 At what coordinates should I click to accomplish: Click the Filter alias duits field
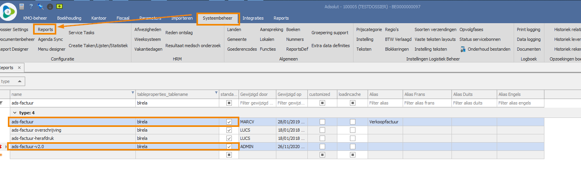[x=474, y=103]
